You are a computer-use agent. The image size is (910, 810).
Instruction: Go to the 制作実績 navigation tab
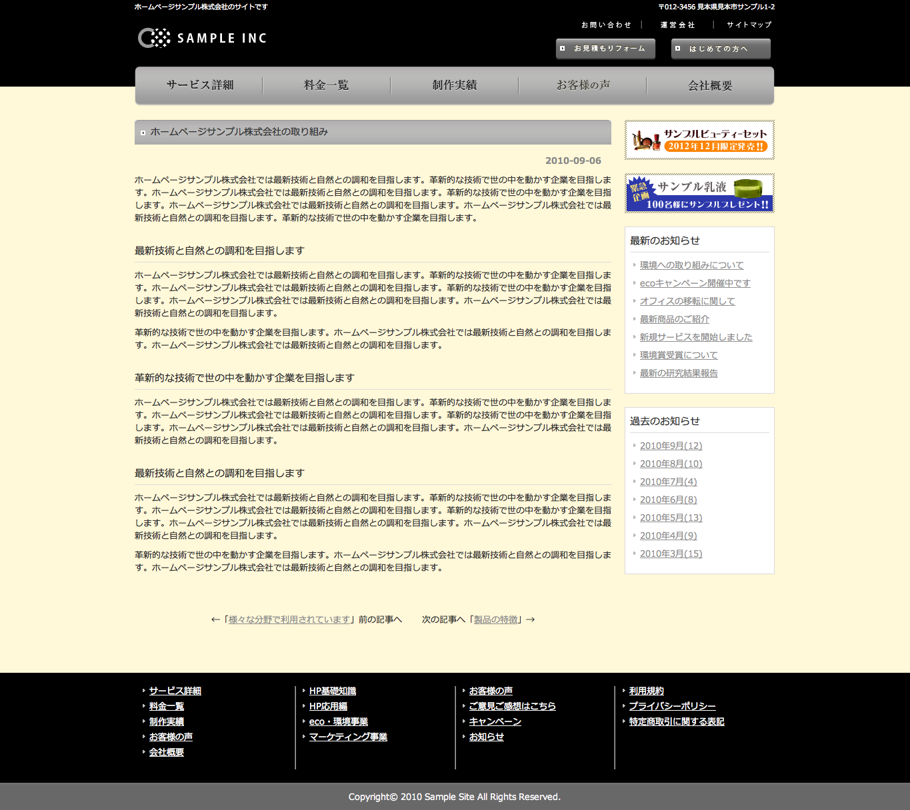click(454, 85)
